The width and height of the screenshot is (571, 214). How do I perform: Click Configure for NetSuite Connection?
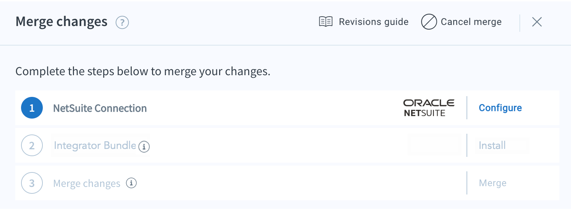tap(500, 108)
